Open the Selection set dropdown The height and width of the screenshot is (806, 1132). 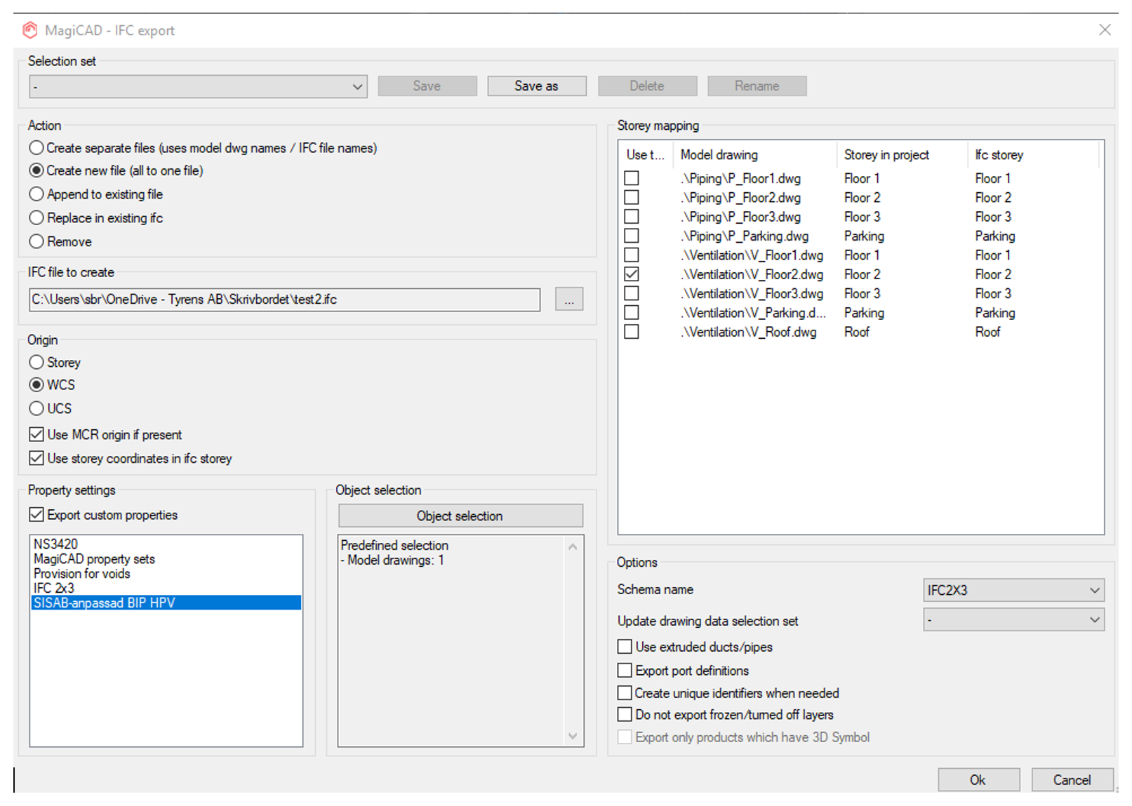point(199,86)
